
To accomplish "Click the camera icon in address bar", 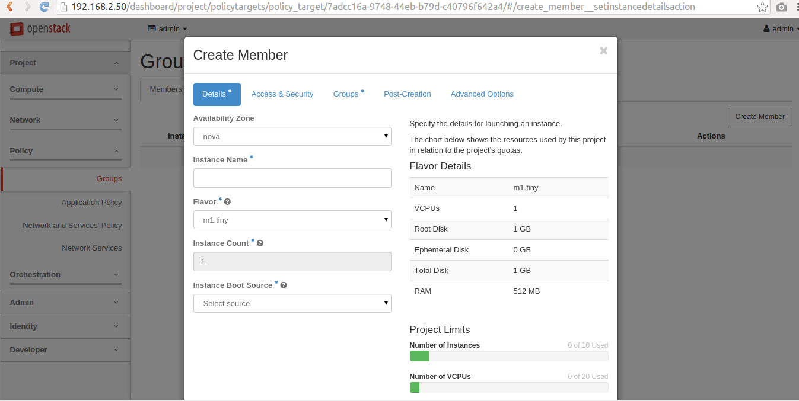I will click(782, 7).
